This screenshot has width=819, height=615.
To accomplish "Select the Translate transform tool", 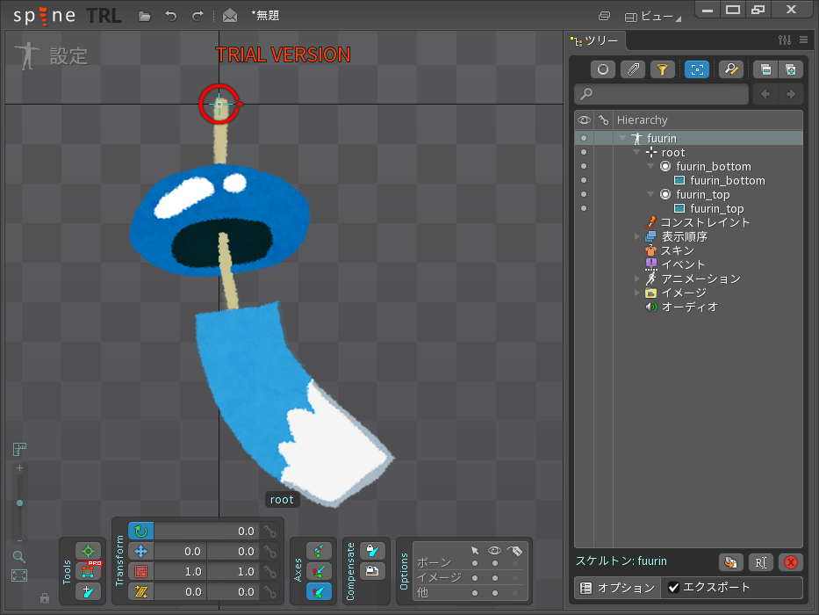I will (x=140, y=551).
